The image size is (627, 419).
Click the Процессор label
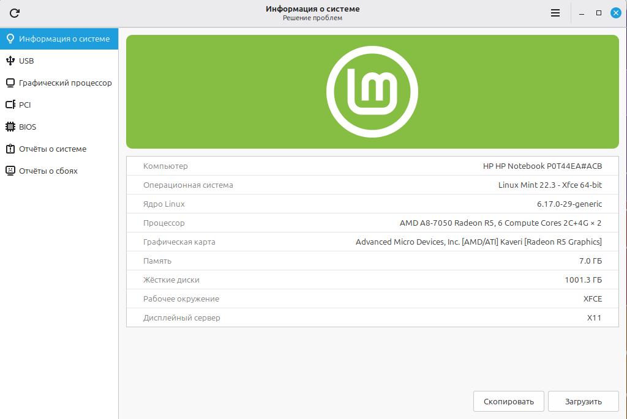(x=164, y=223)
